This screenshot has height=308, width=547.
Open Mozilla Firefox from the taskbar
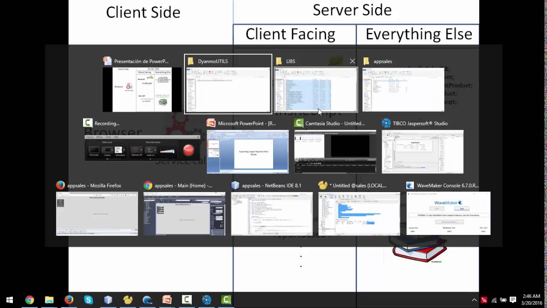point(69,300)
